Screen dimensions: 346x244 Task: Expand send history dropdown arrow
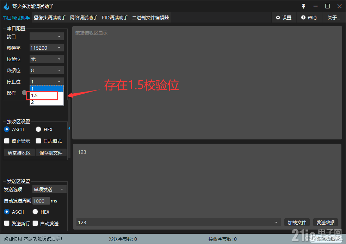tap(276, 223)
